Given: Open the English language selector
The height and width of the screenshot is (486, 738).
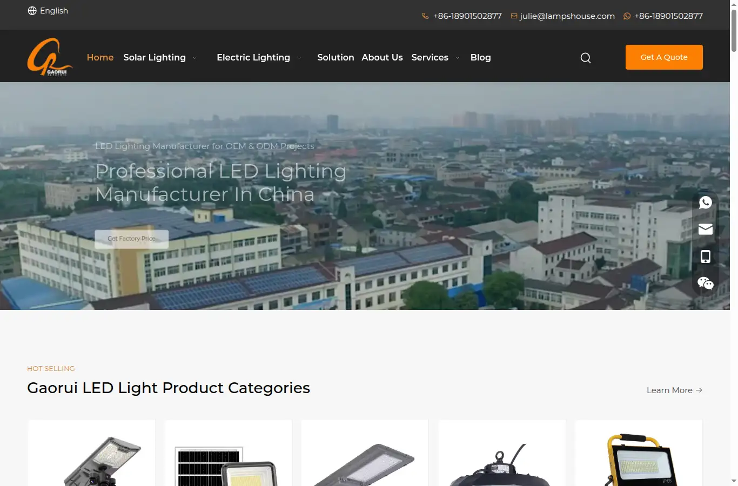Looking at the screenshot, I should pyautogui.click(x=48, y=11).
